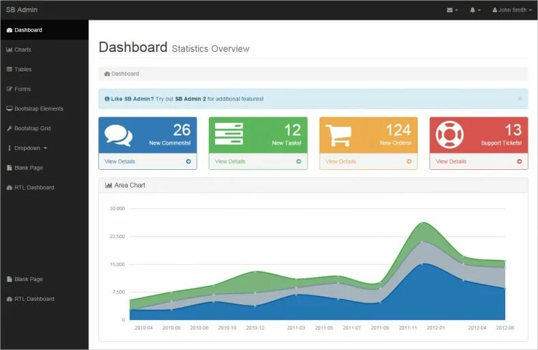
Task: Click the Bootstrap Grid wrench icon
Action: 10,128
